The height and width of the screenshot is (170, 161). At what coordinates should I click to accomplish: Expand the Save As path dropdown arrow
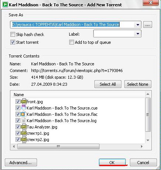tap(138, 25)
